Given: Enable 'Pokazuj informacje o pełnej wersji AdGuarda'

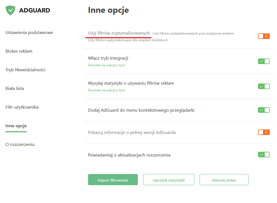Looking at the screenshot, I should pos(264,132).
